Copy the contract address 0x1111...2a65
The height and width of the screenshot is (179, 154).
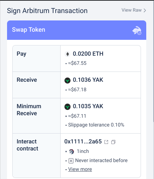113,142
